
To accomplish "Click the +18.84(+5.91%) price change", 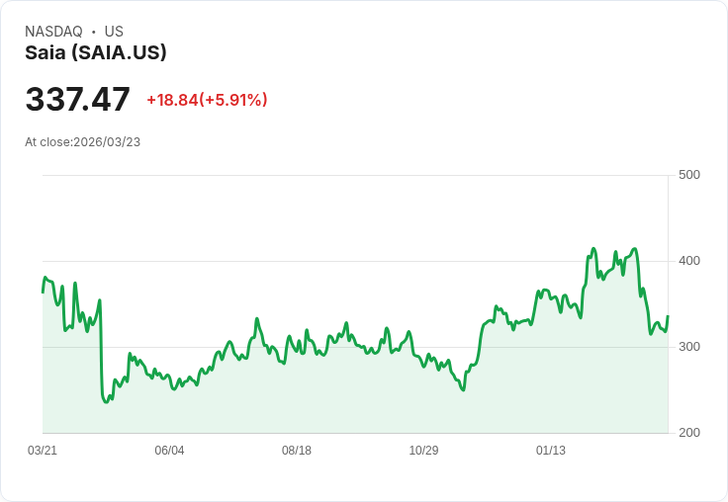I will pyautogui.click(x=207, y=100).
